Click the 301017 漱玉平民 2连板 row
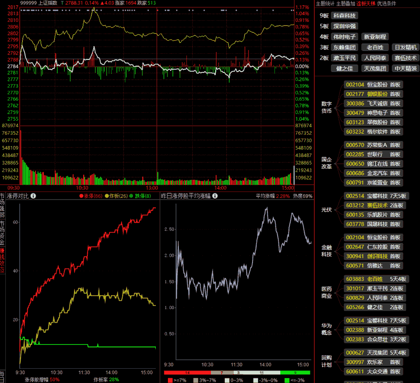The height and width of the screenshot is (383, 420). point(375,289)
